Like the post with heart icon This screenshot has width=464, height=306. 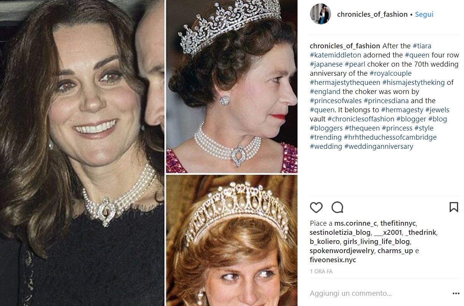click(x=316, y=207)
